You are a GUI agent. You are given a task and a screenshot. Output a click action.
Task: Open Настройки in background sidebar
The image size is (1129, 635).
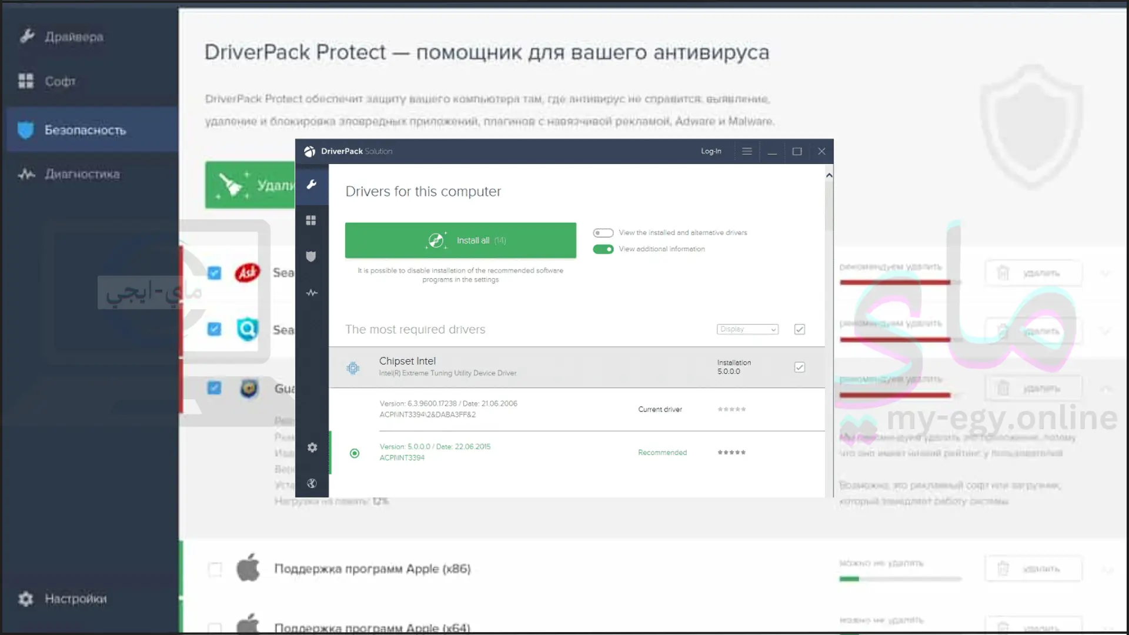coord(62,599)
